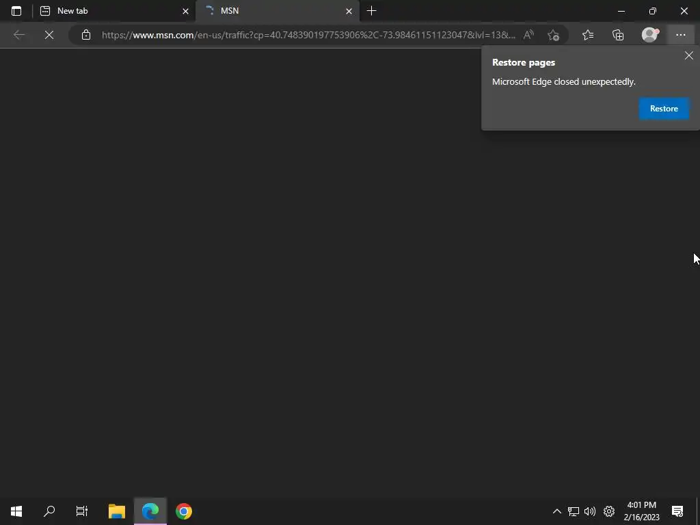This screenshot has height=525, width=700.
Task: Close the New tab tab
Action: click(x=186, y=11)
